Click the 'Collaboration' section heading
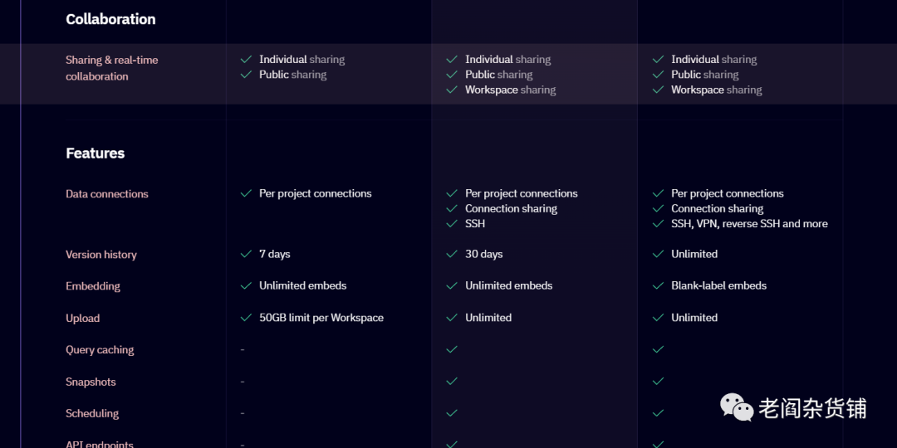897x448 pixels. pyautogui.click(x=110, y=19)
